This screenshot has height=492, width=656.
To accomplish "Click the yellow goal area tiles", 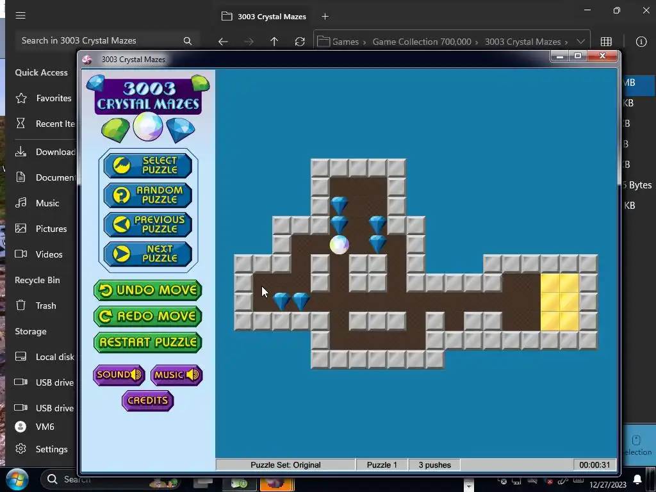I will pyautogui.click(x=560, y=302).
